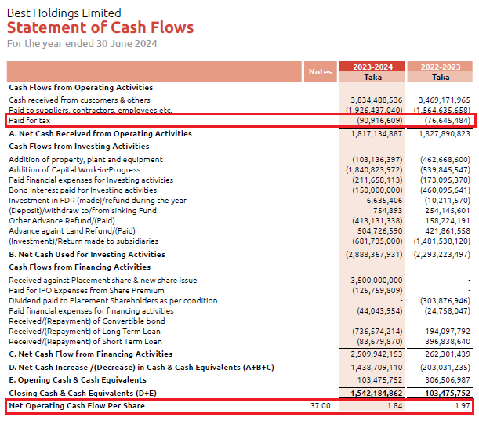Click the '2023-2024' column header
The height and width of the screenshot is (428, 479).
coord(373,66)
